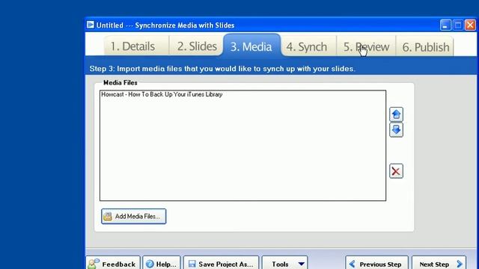
Task: Open the 5. Review tab
Action: pos(366,46)
